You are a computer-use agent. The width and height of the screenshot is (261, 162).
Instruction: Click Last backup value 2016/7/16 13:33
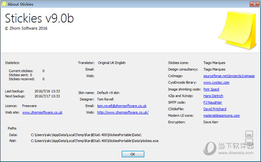point(47,91)
